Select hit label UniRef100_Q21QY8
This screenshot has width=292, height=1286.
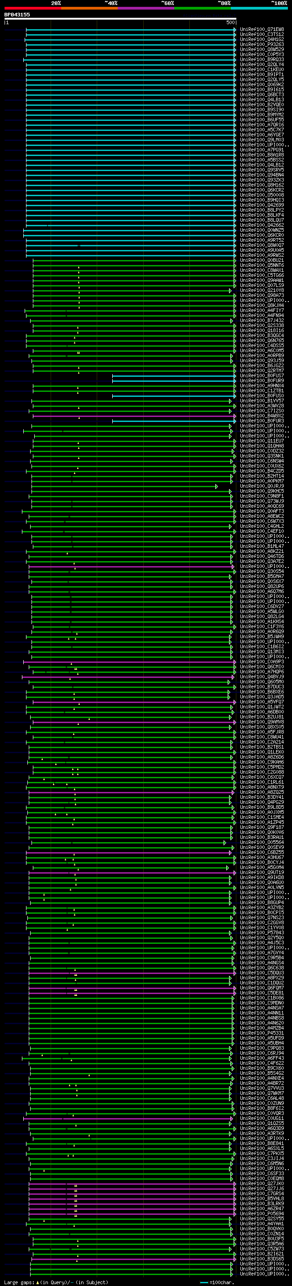tap(262, 290)
